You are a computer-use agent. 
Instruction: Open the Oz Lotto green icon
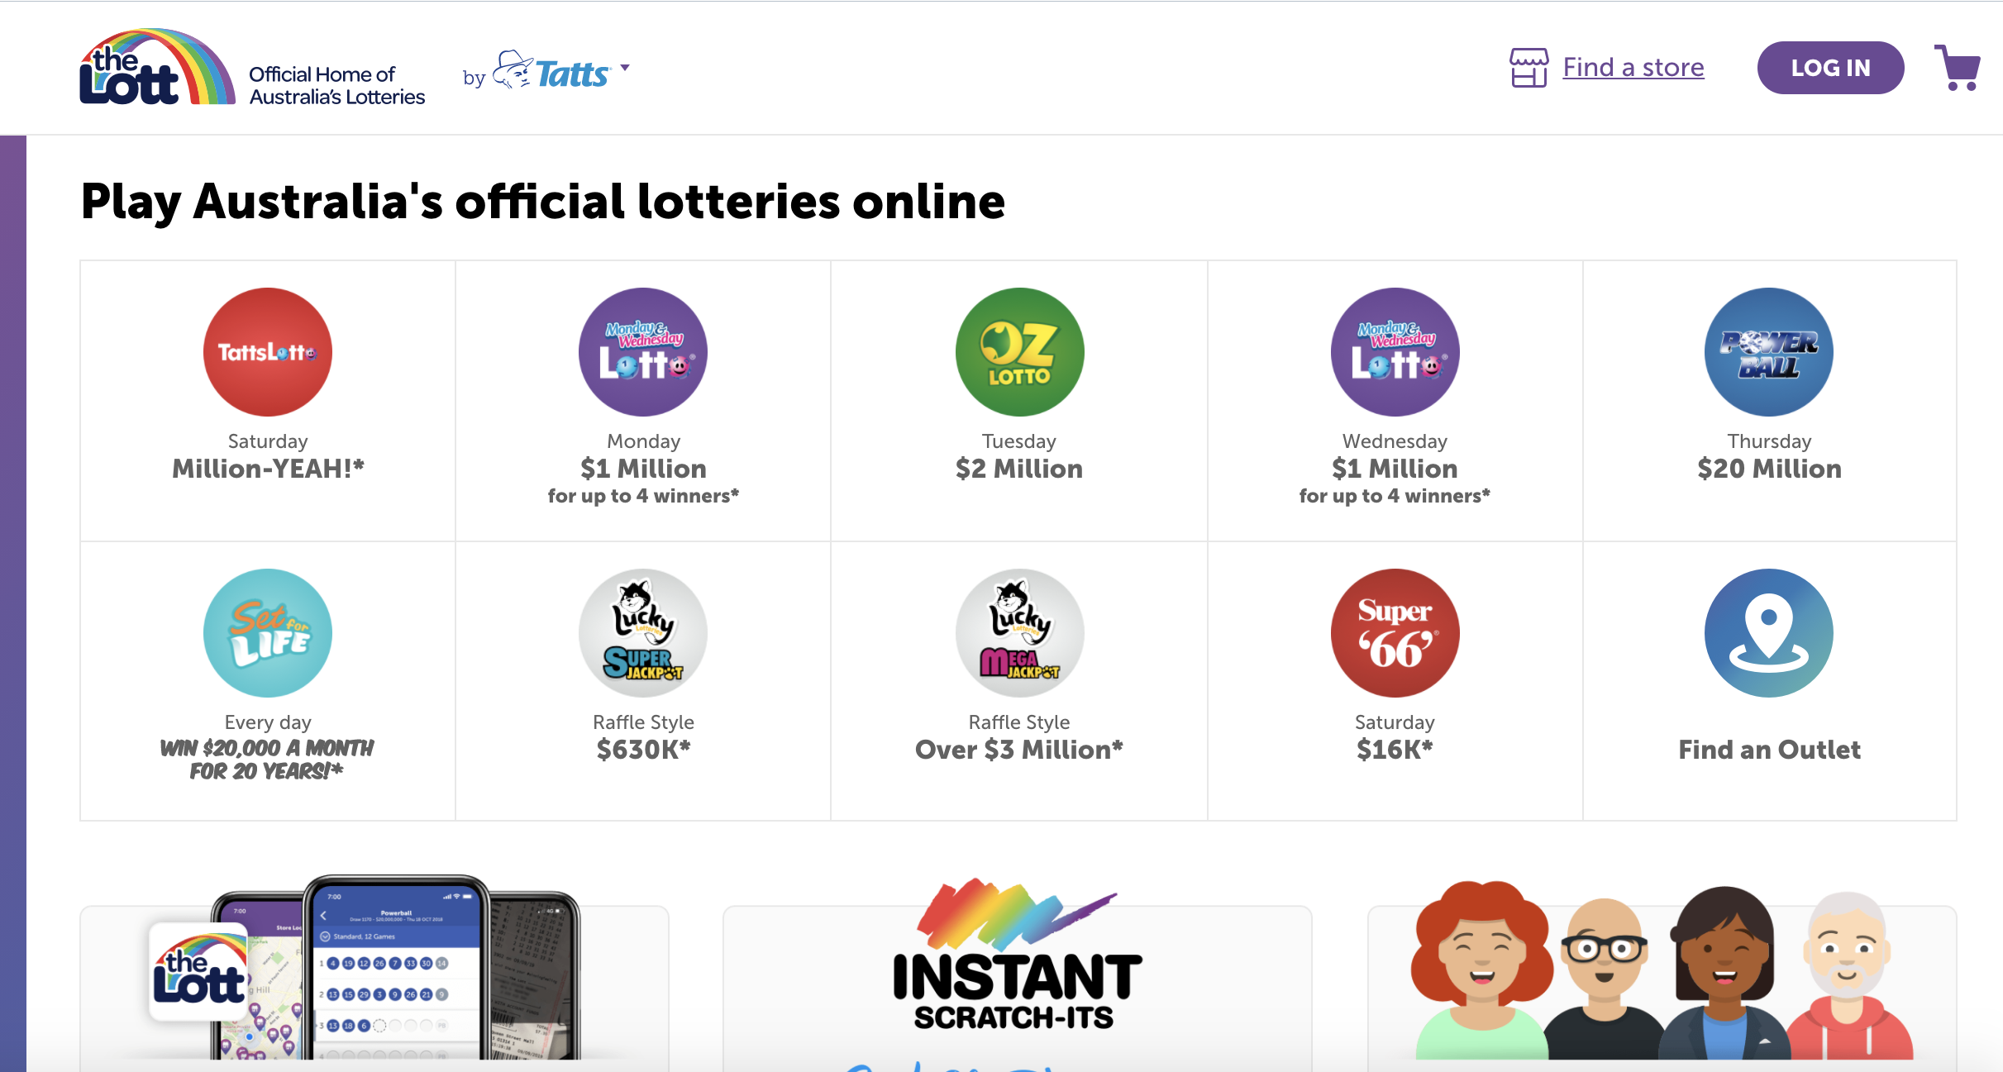1019,352
